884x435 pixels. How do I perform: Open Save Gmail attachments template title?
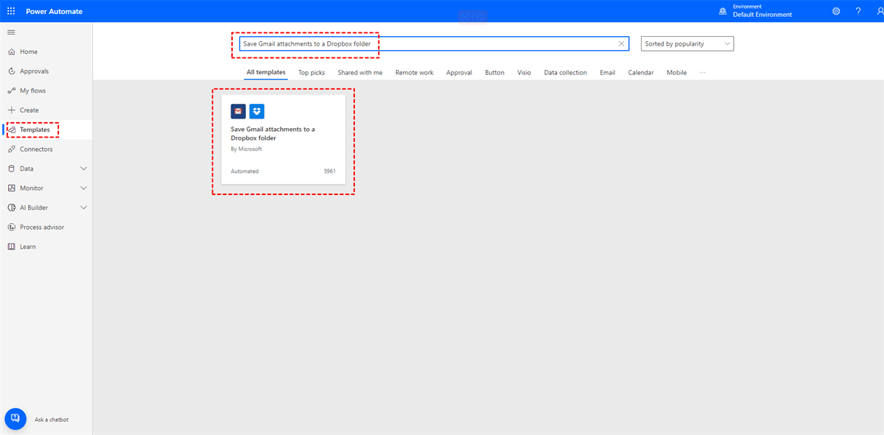273,133
